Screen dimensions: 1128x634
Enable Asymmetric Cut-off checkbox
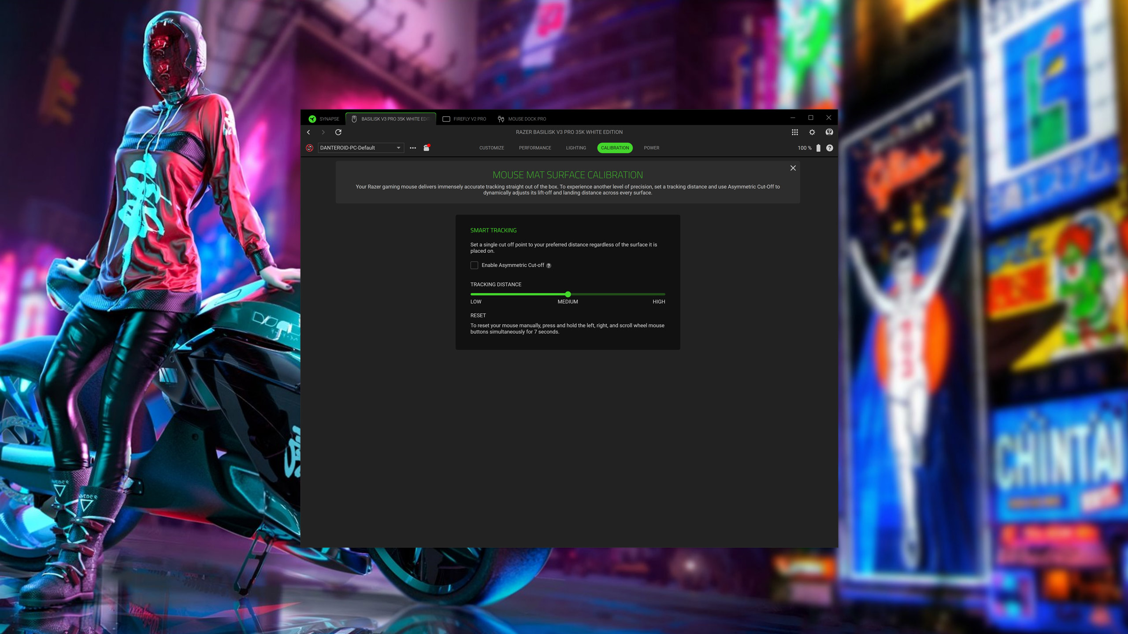(474, 265)
